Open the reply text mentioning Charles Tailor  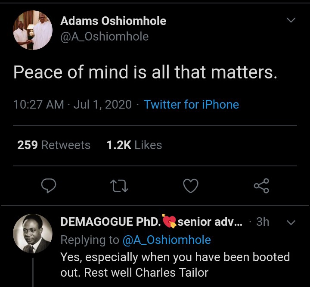pos(175,265)
